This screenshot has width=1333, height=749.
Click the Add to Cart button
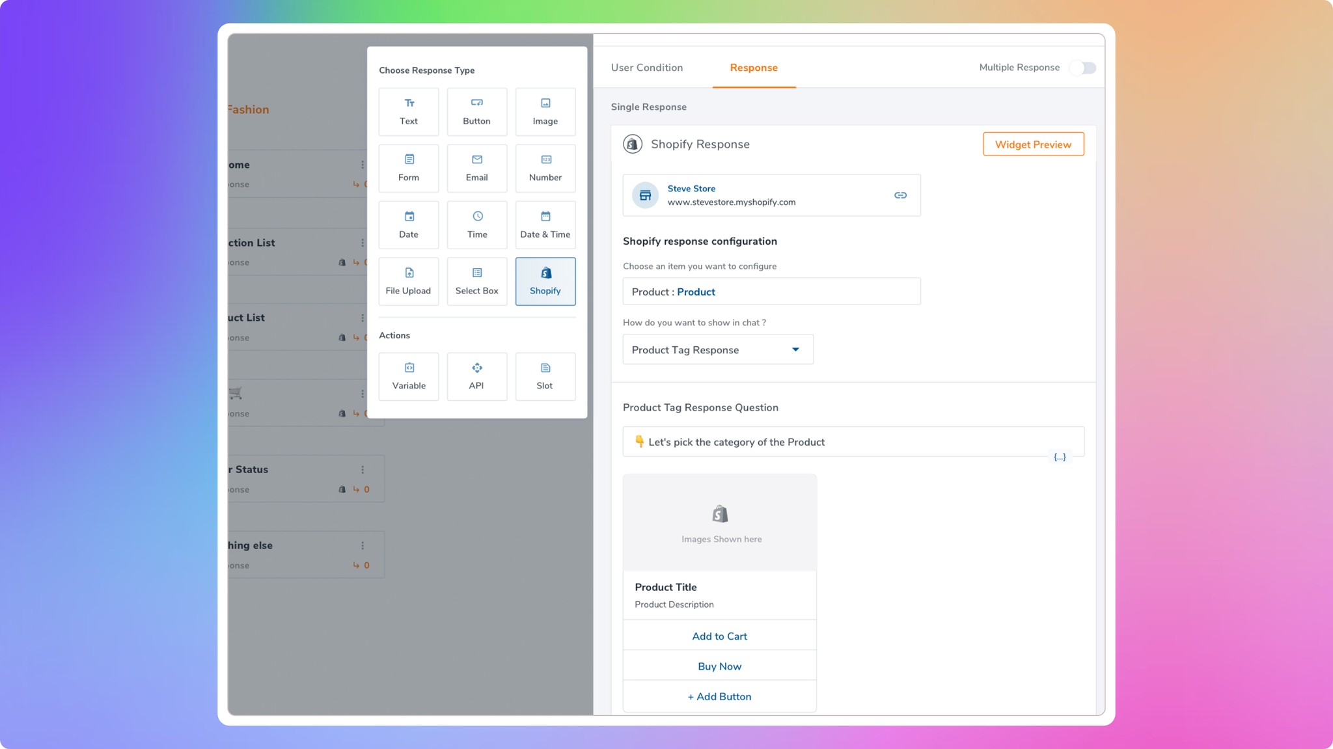tap(719, 636)
